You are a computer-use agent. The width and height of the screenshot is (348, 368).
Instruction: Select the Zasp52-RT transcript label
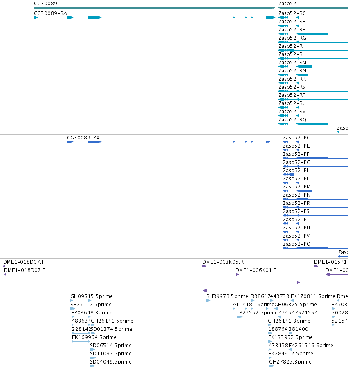pyautogui.click(x=292, y=95)
